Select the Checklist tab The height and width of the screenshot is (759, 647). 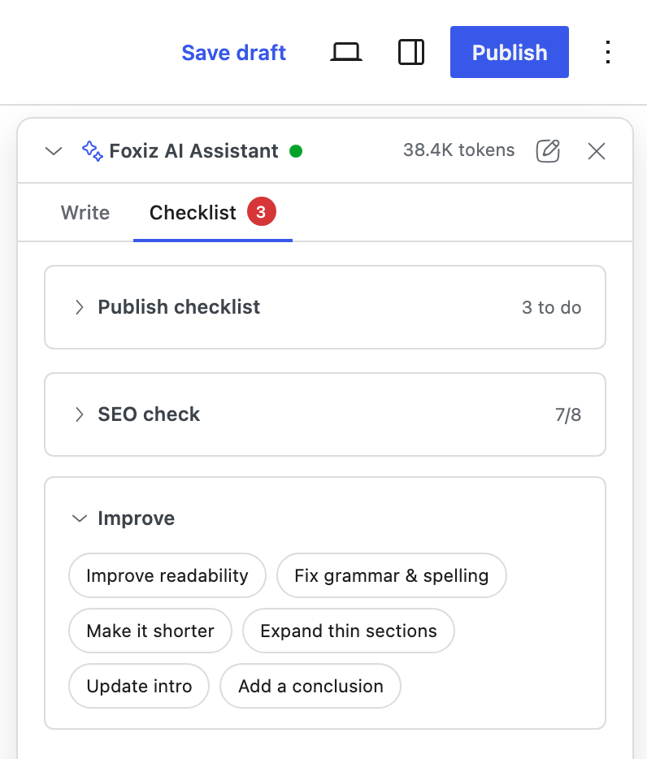tap(213, 212)
